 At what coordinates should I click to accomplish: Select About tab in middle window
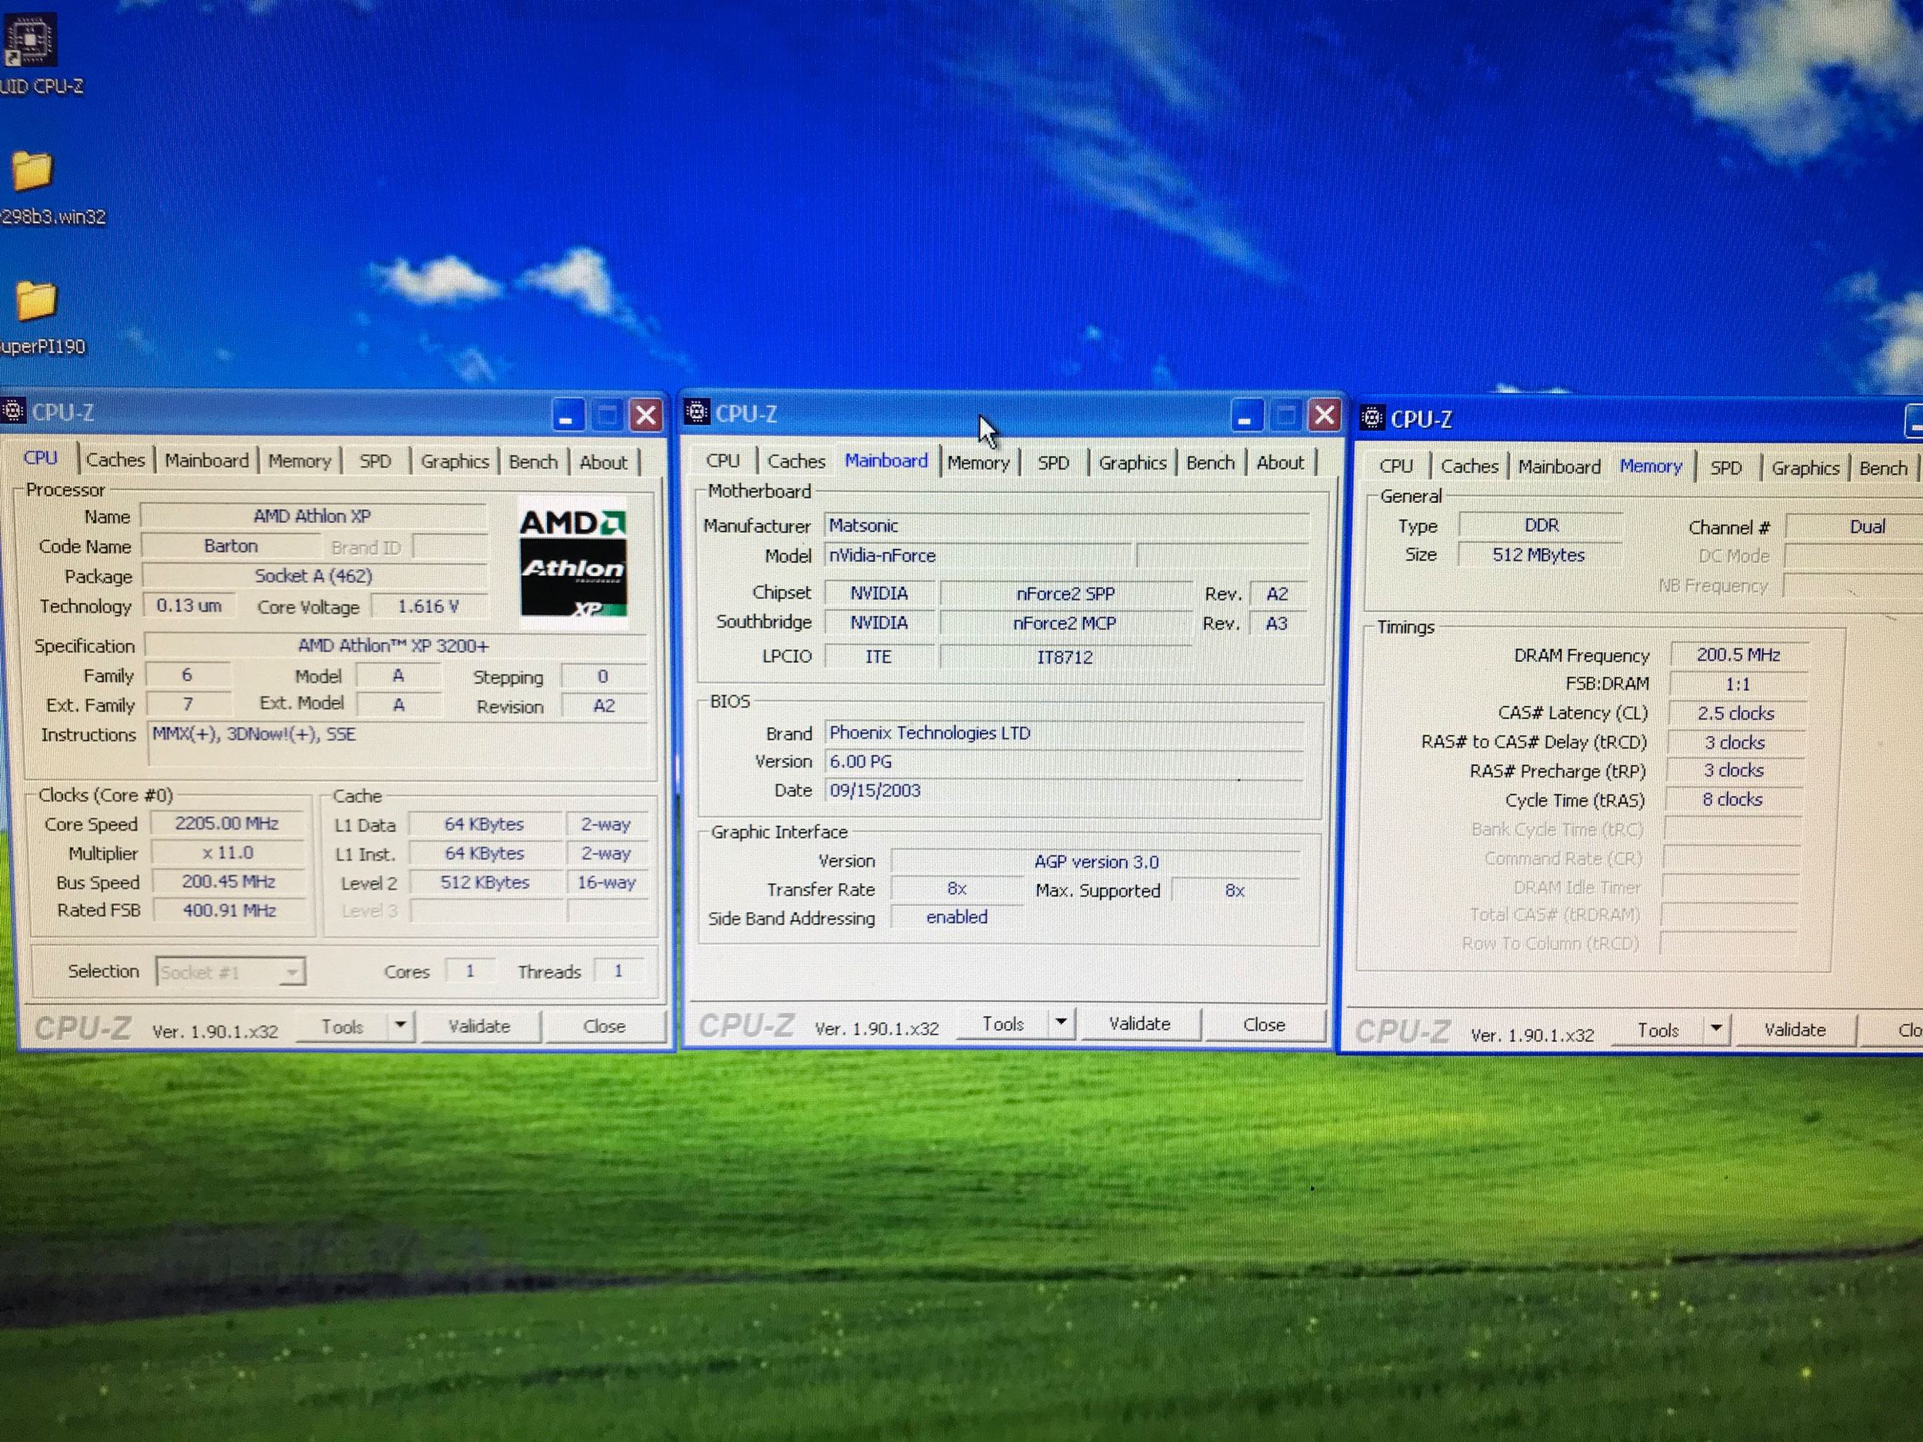[x=1280, y=462]
